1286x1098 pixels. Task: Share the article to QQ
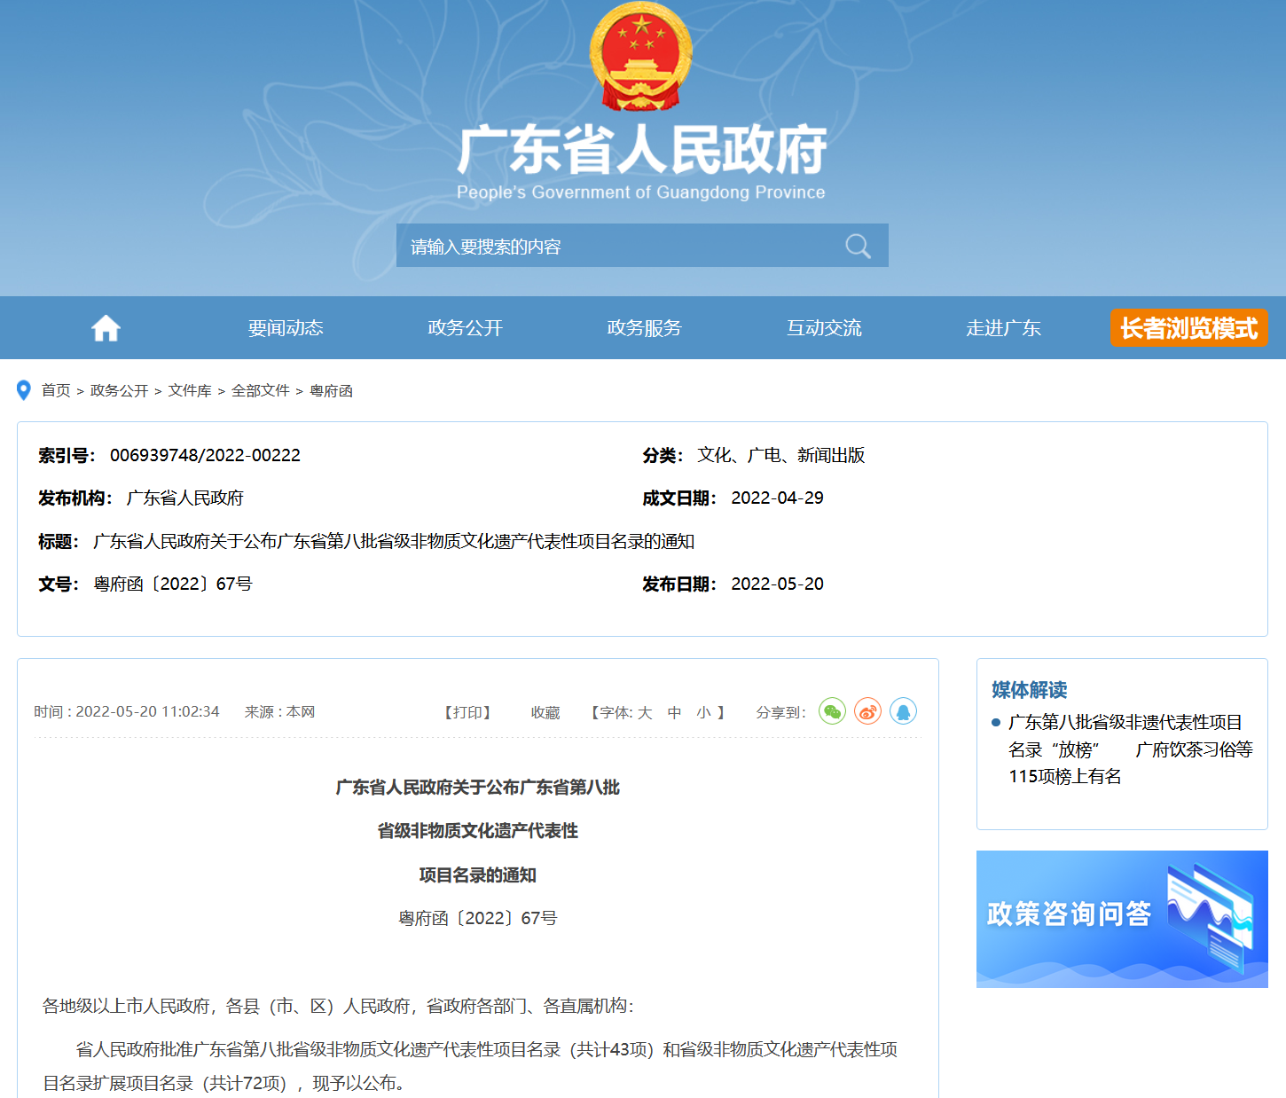903,711
